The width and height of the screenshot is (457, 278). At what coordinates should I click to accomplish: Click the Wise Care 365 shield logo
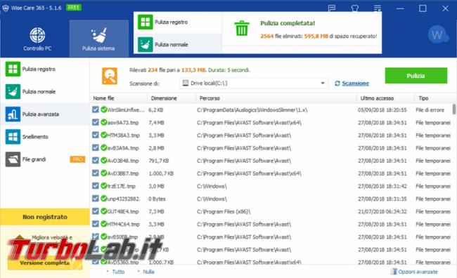6,8
